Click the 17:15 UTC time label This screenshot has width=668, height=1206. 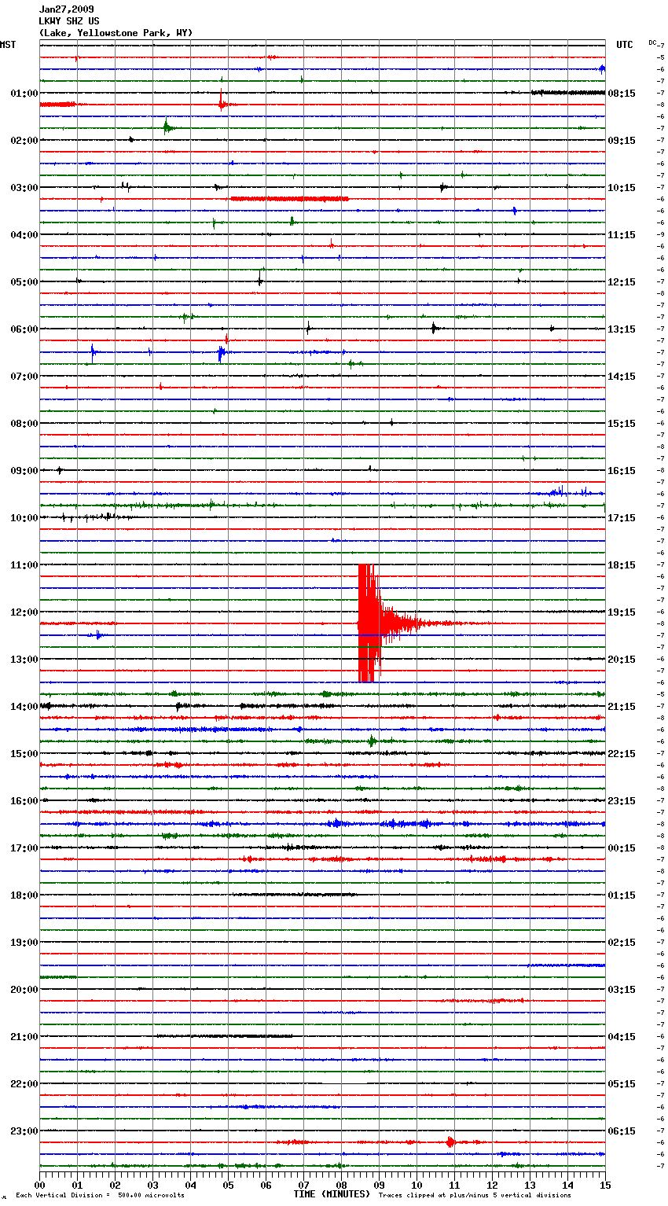(x=622, y=518)
